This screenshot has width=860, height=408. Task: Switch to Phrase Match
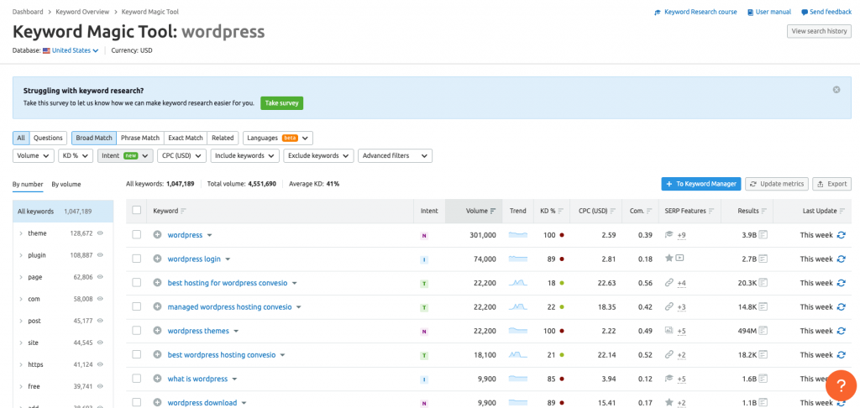140,139
